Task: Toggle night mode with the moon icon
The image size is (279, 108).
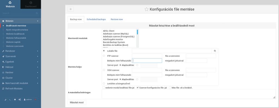Action: pyautogui.click(x=5, y=100)
